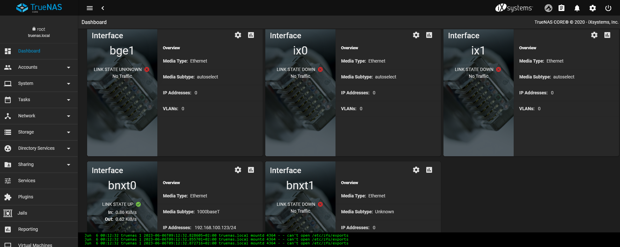The image size is (620, 247).
Task: Open ix0 interface reports chart icon
Action: click(429, 35)
